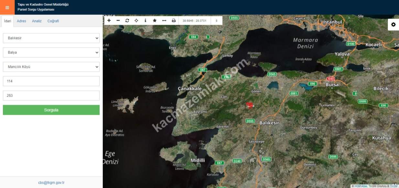
Task: Activate the crosshair locate tool
Action: tap(136, 21)
